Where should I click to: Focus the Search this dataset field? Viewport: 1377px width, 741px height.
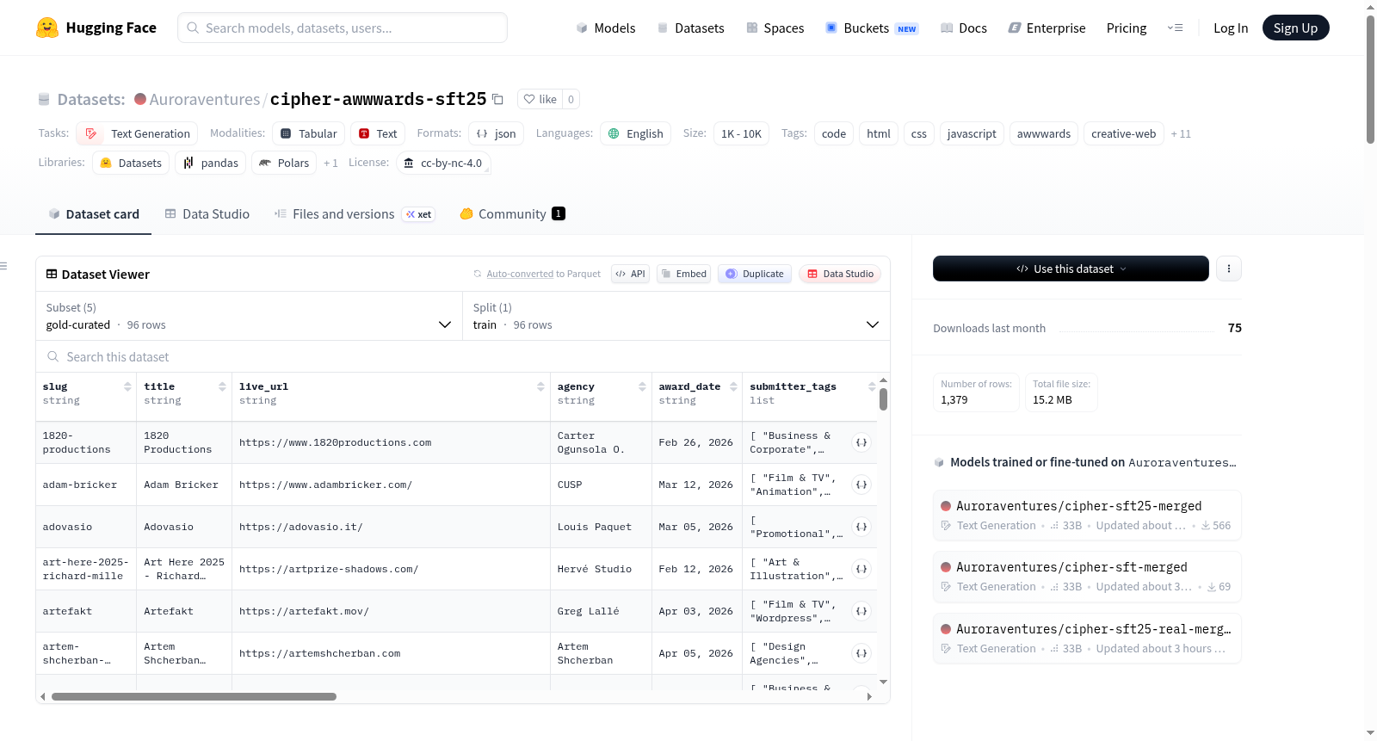point(463,356)
